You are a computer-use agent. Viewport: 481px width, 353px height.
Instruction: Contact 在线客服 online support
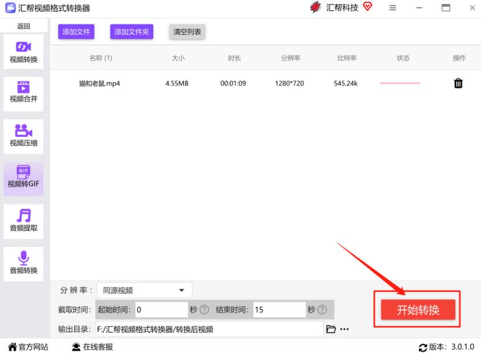point(92,347)
